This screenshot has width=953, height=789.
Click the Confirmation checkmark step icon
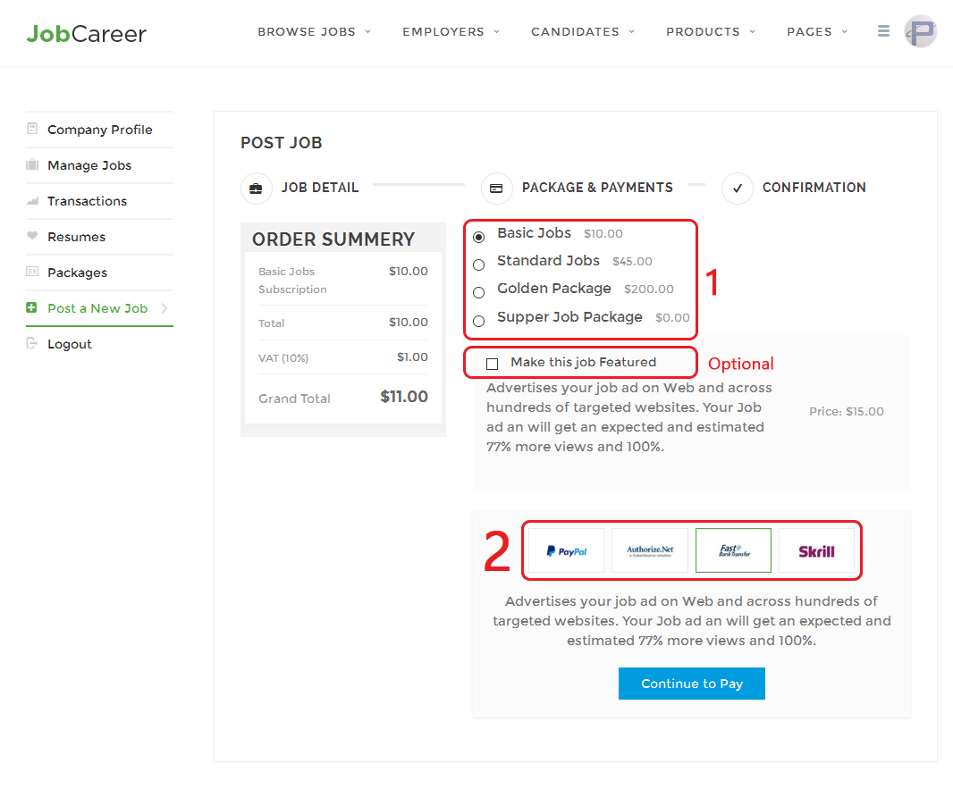pos(738,189)
